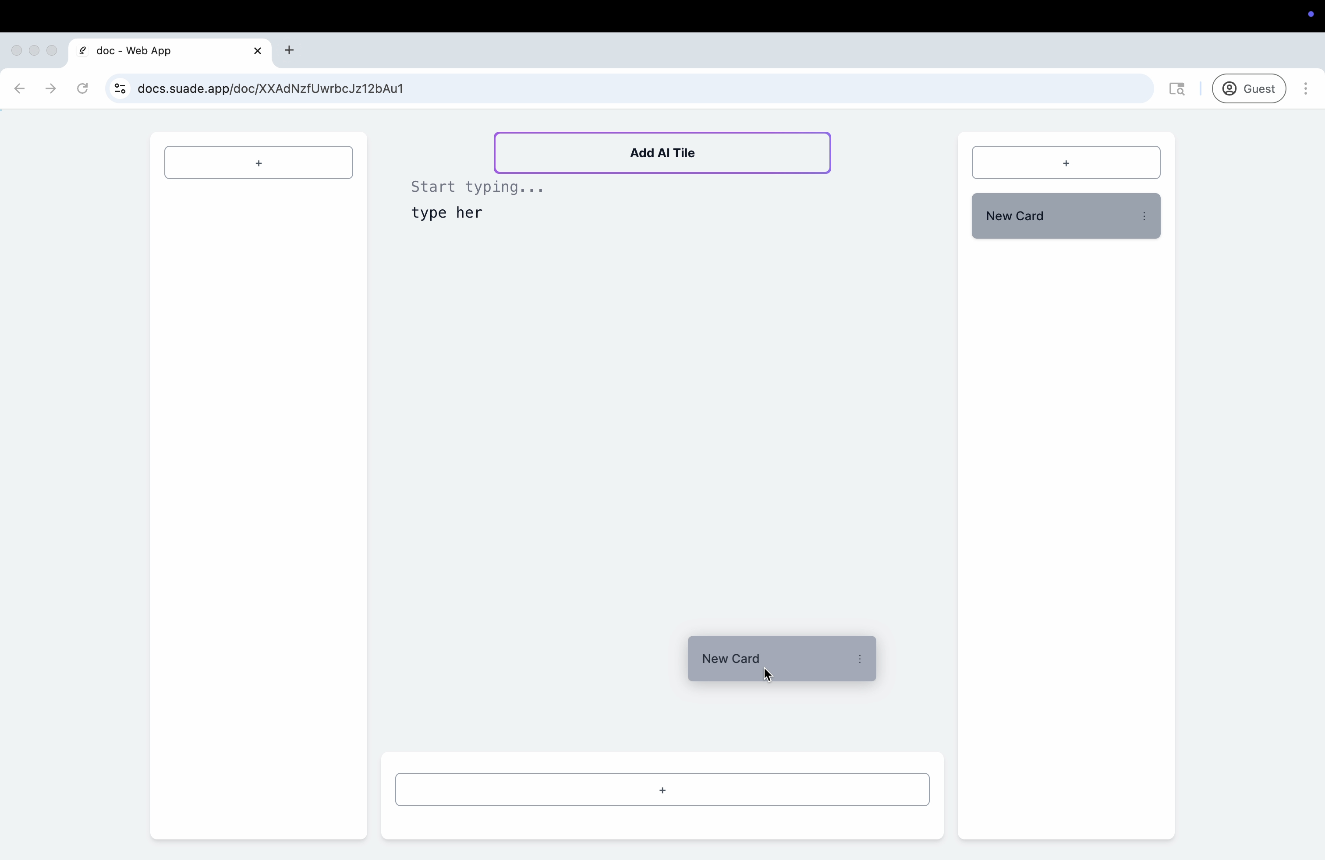Image resolution: width=1325 pixels, height=860 pixels.
Task: Select the floating New Card in the center
Action: (x=782, y=659)
